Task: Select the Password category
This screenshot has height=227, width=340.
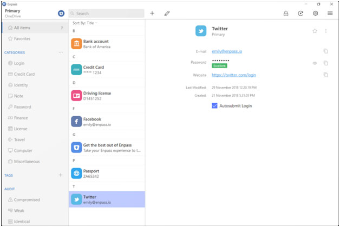Action: tap(35, 107)
